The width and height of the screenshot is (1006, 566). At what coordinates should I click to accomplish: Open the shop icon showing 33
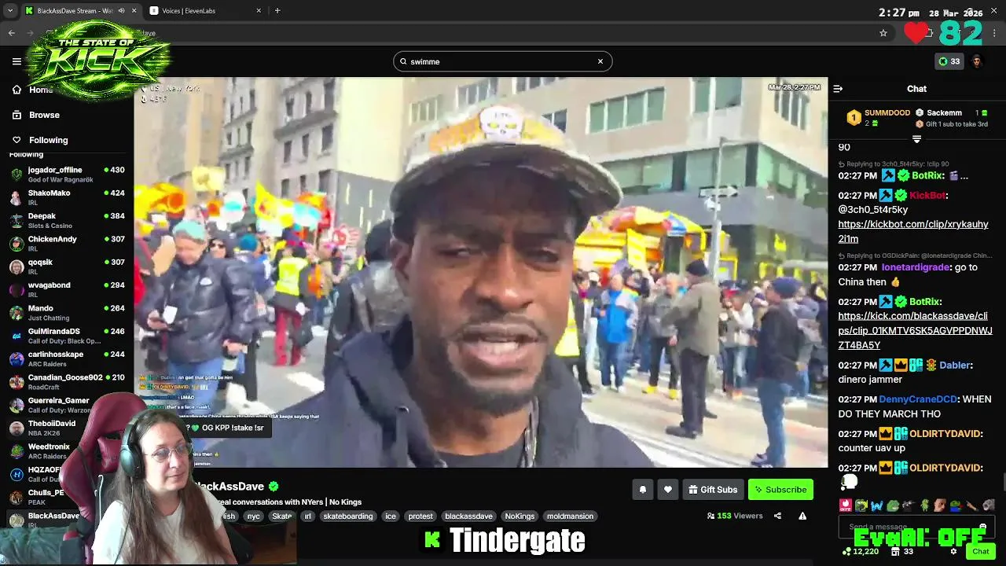(x=901, y=552)
